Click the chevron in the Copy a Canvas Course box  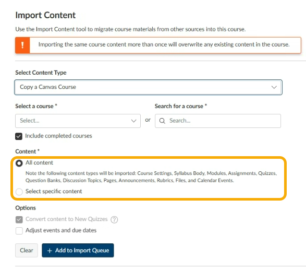(x=274, y=87)
